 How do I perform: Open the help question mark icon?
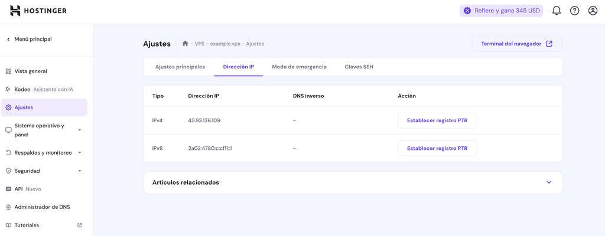tap(574, 11)
